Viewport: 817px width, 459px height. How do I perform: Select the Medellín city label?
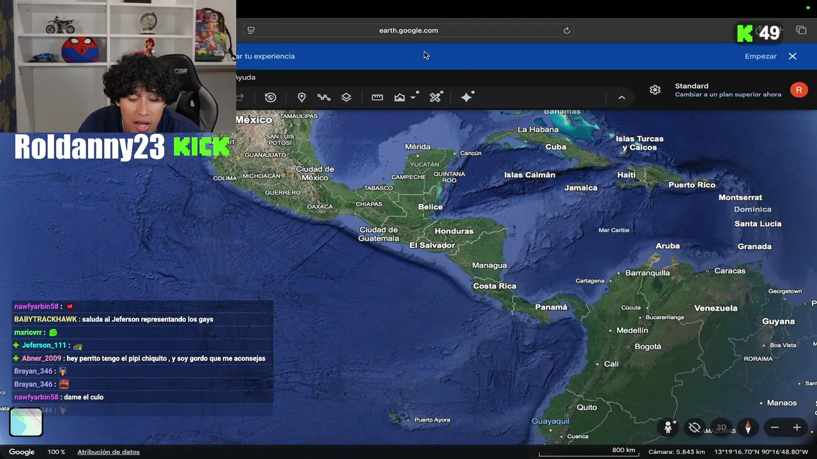click(632, 330)
